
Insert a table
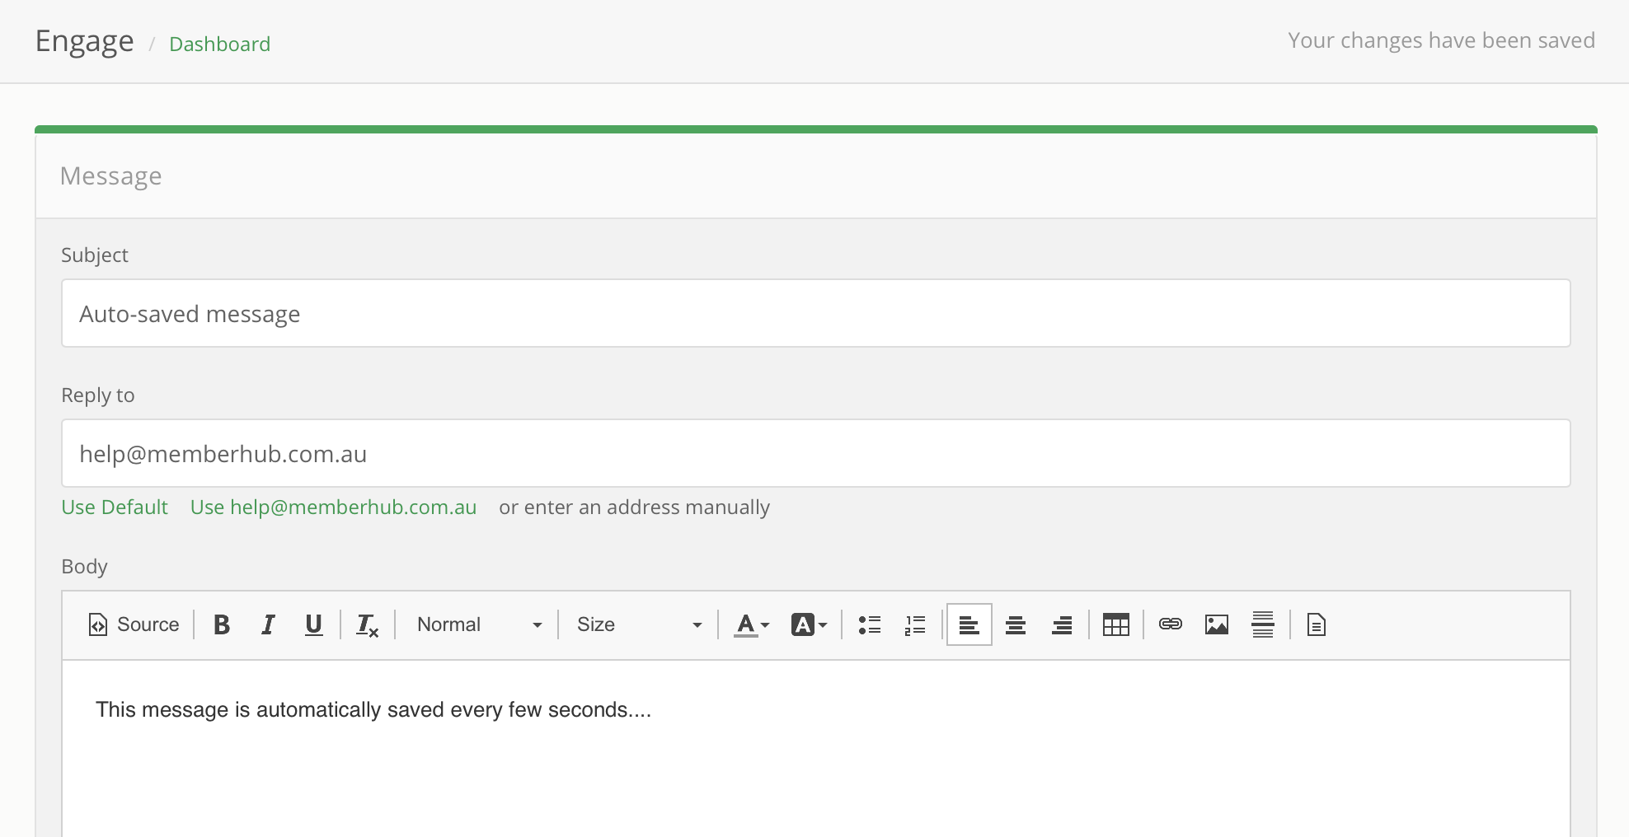1116,624
